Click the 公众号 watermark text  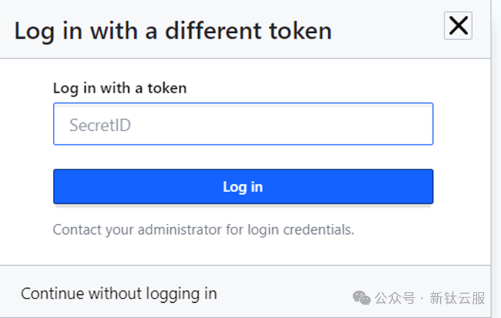pyautogui.click(x=395, y=298)
